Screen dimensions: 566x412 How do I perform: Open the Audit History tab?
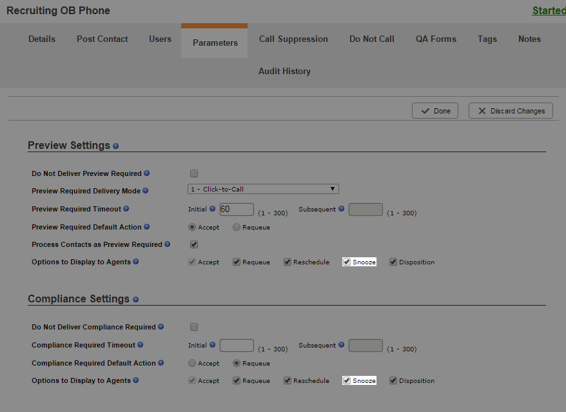(284, 71)
